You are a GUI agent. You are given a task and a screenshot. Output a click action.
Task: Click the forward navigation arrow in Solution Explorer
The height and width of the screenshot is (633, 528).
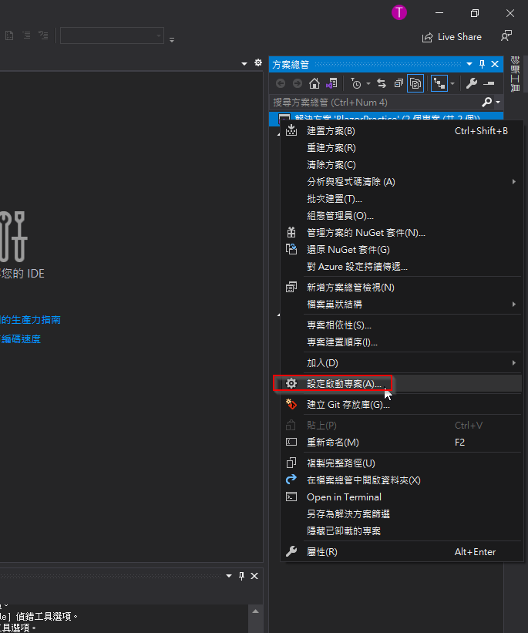tap(297, 83)
